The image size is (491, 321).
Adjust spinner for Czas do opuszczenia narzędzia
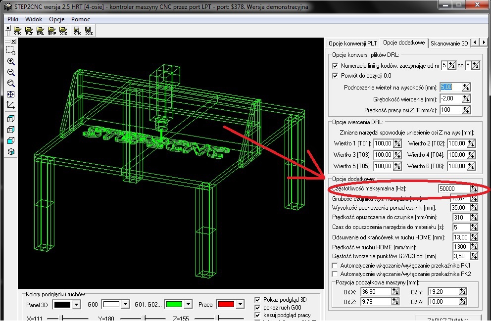click(x=474, y=227)
